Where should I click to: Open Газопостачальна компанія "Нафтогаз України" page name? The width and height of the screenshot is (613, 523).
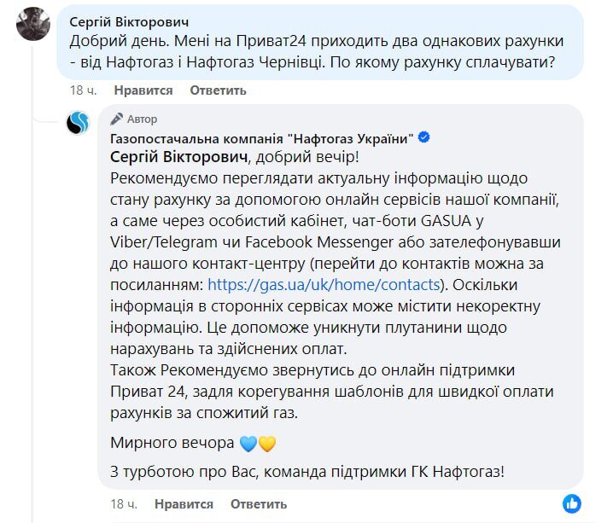click(263, 138)
